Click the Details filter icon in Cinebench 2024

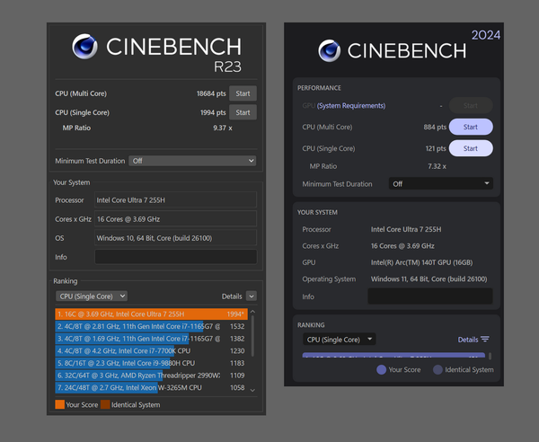coord(485,340)
